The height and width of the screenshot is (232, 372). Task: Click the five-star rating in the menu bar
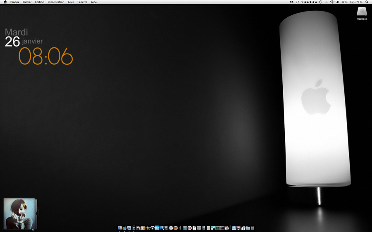point(310,2)
